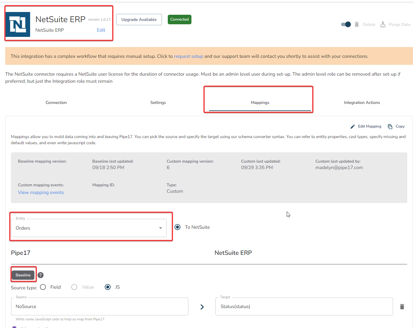
Task: Click the madelyn@pipe17.com email text
Action: (339, 168)
